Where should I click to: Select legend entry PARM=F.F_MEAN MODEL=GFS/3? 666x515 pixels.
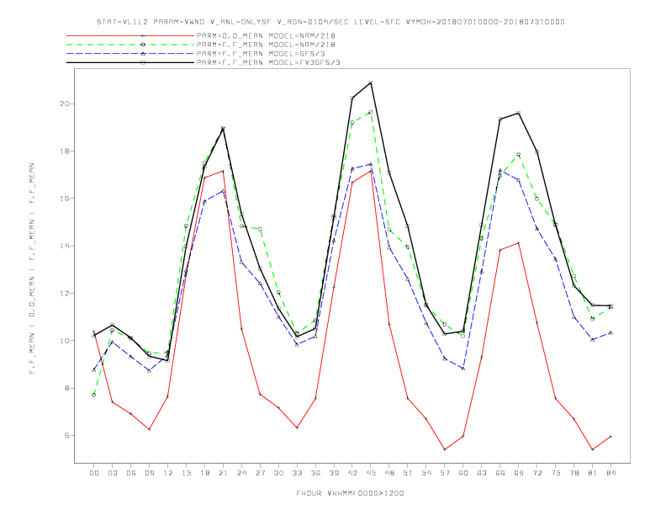pyautogui.click(x=261, y=54)
